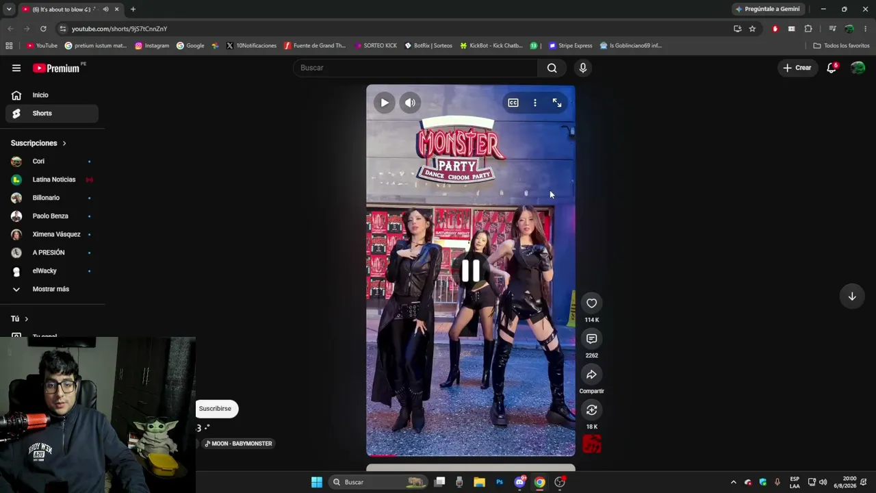The width and height of the screenshot is (876, 493).
Task: Submit search with the magnifier button
Action: pos(552,68)
